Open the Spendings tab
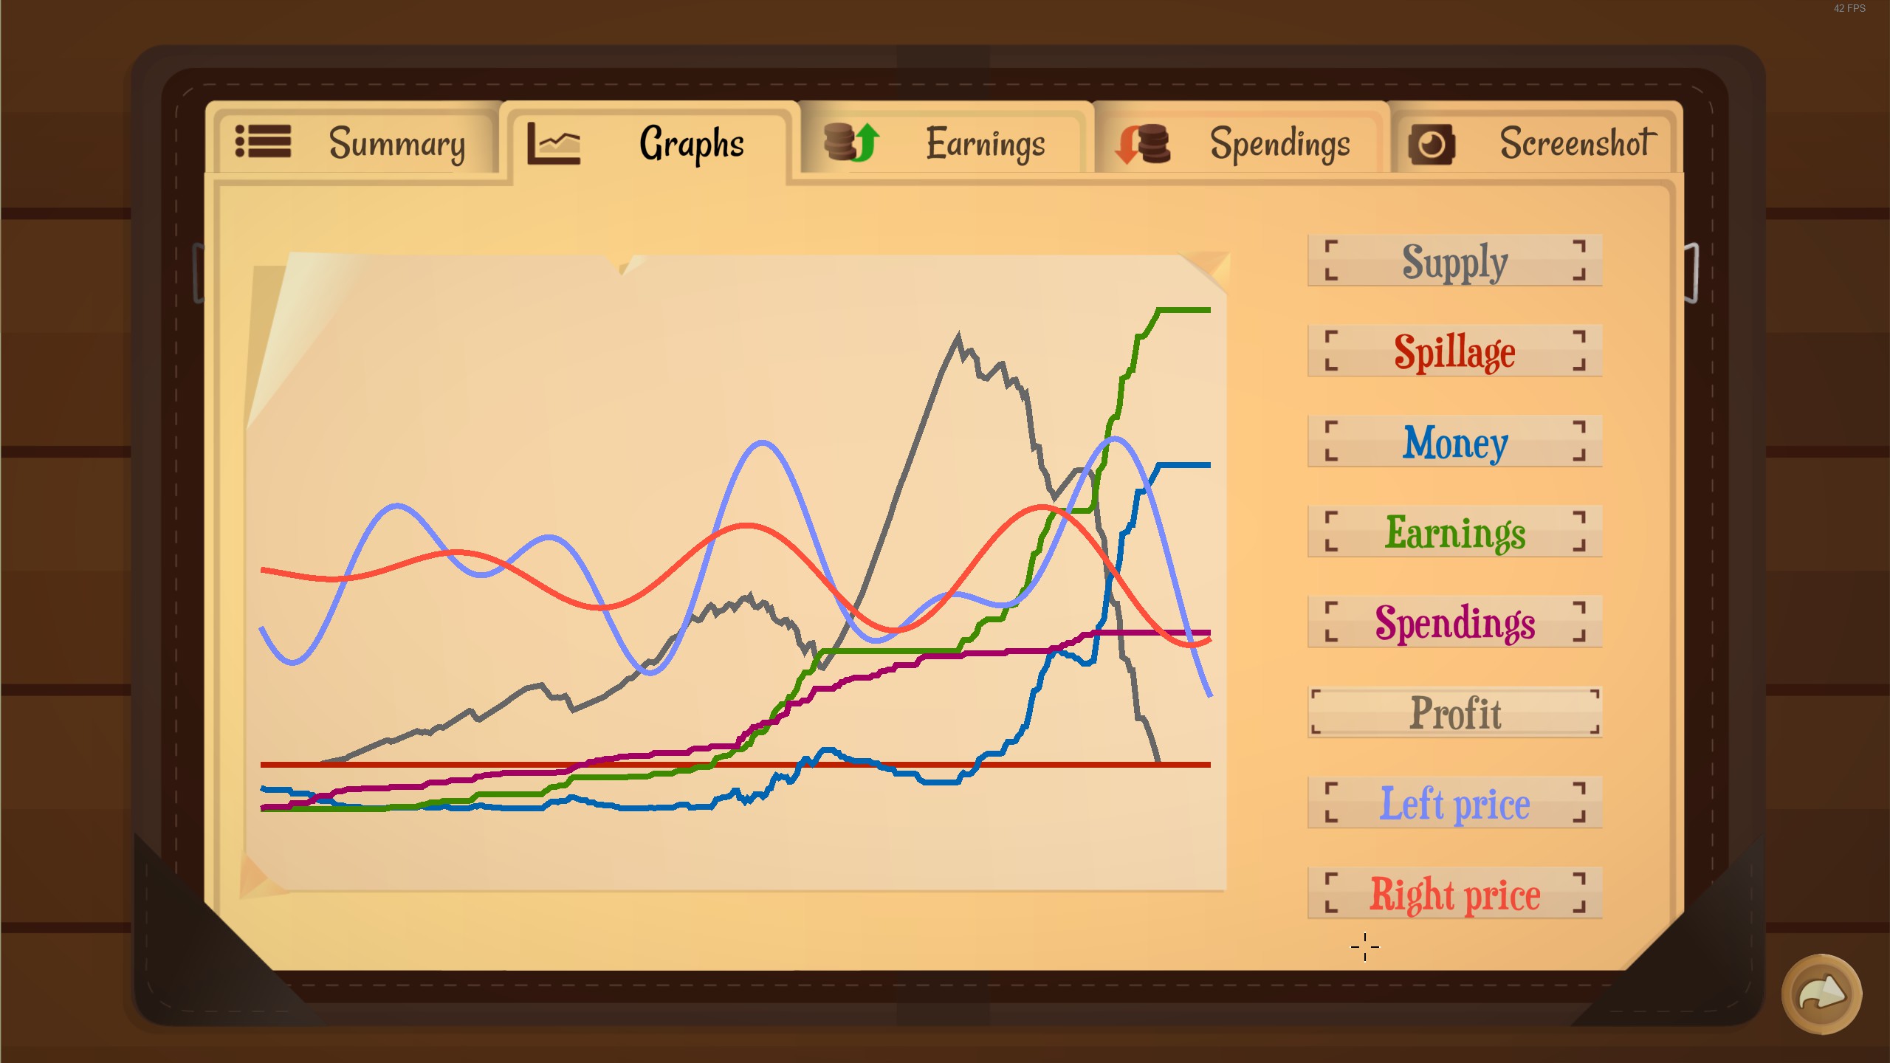This screenshot has height=1063, width=1890. tap(1279, 142)
